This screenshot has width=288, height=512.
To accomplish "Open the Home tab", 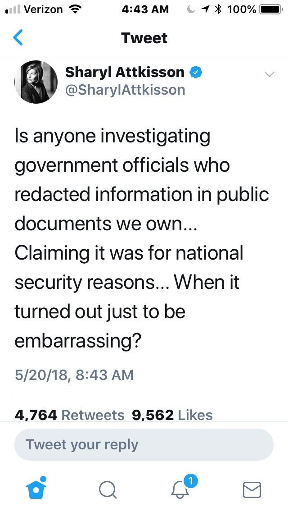I will pos(36,489).
